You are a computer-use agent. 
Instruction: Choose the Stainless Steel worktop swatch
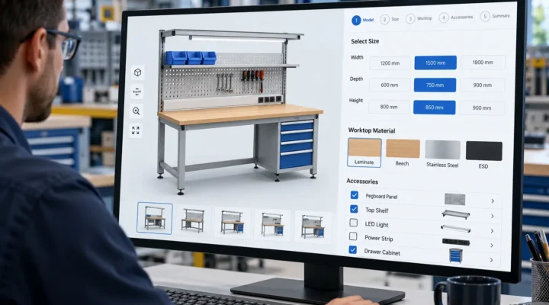click(x=442, y=155)
